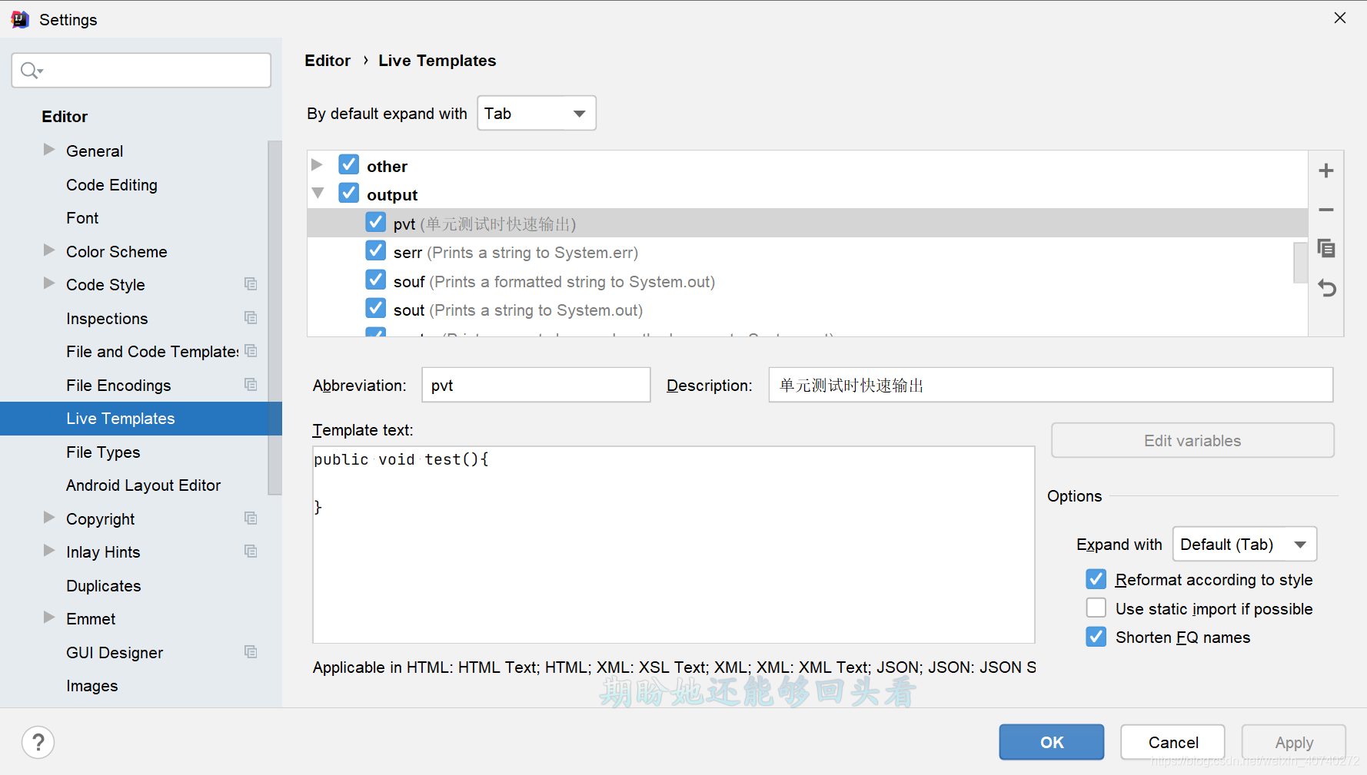Click the GUI Designer project-scope icon
1367x775 pixels.
pyautogui.click(x=251, y=651)
